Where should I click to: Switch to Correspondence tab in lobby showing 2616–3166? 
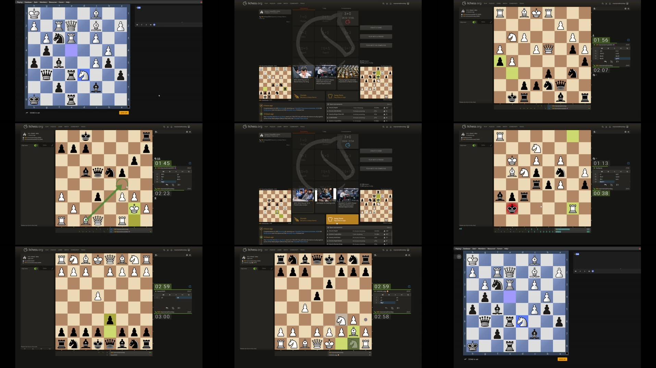(x=346, y=8)
